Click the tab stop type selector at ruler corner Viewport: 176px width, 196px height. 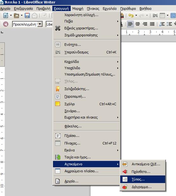point(2,32)
